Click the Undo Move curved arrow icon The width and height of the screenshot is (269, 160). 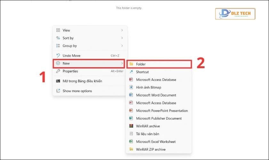tap(58, 56)
